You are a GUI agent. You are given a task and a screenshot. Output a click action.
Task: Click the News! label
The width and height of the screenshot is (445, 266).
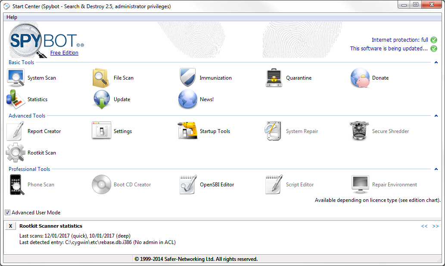tap(207, 99)
